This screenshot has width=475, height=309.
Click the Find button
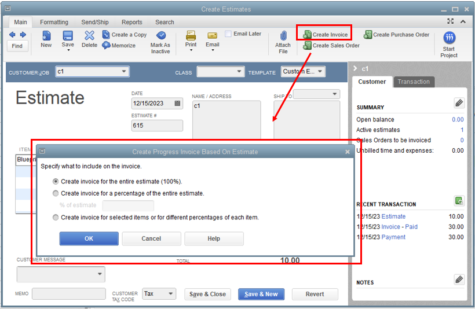coord(17,46)
